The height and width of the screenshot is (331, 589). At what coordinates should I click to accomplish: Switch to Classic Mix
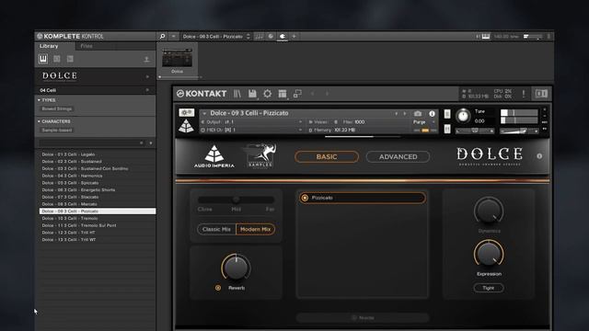click(216, 229)
